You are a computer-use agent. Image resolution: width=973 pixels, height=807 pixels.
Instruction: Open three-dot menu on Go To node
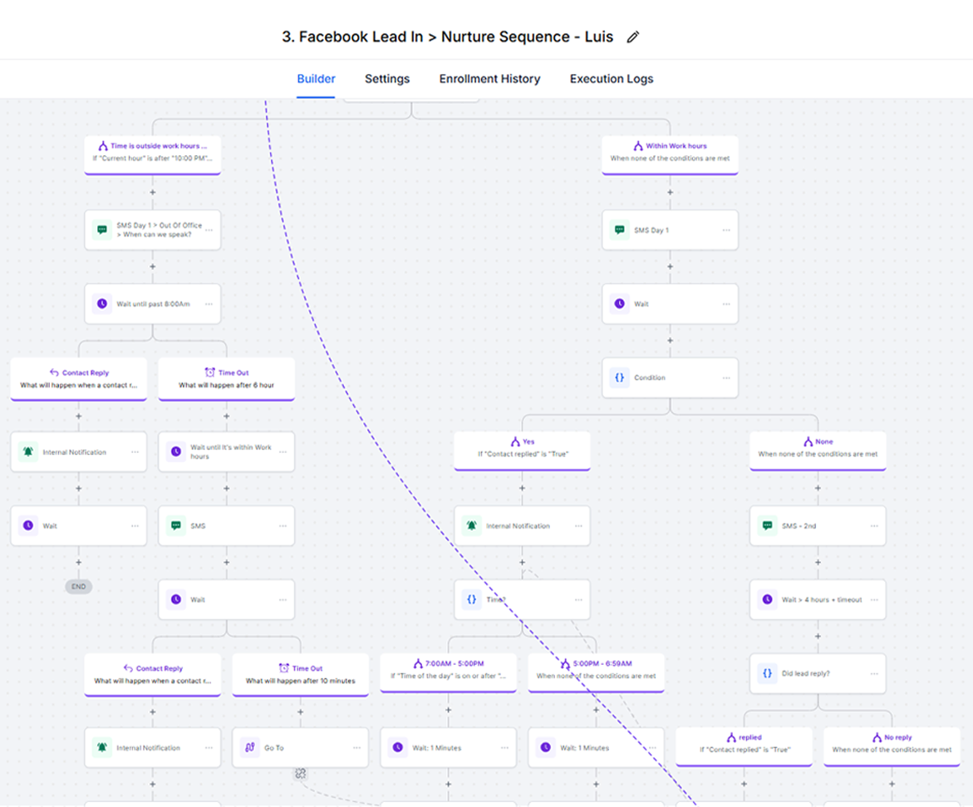point(356,748)
